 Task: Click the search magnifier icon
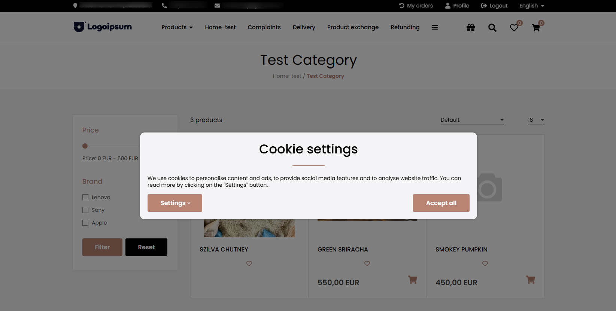[x=492, y=27]
